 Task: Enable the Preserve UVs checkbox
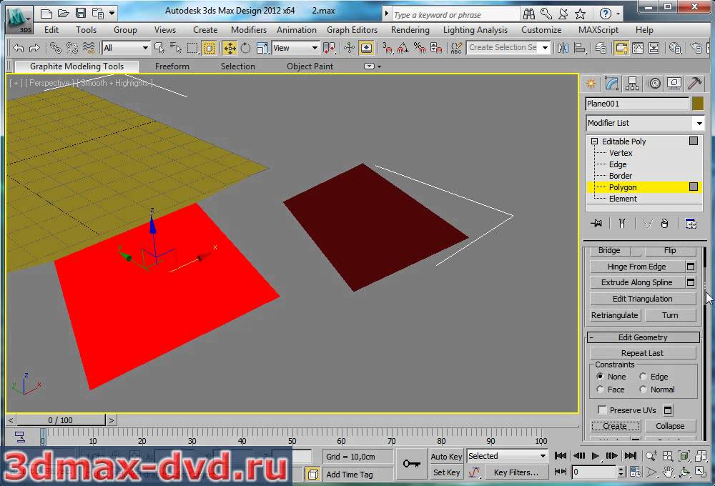(602, 410)
